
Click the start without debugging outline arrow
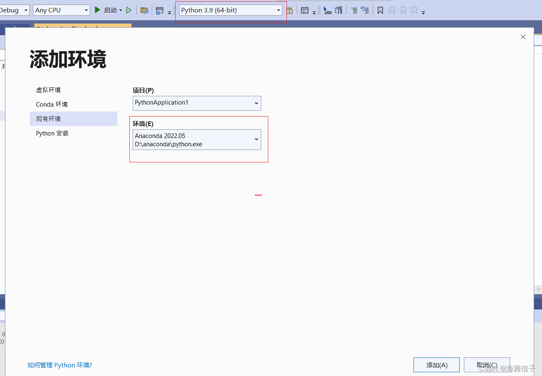129,10
